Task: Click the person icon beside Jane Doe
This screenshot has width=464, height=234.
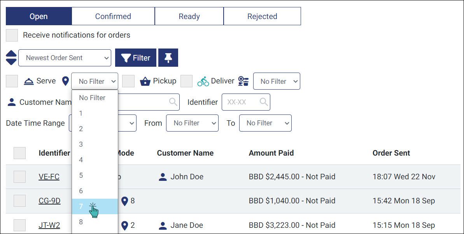Action: 163,225
